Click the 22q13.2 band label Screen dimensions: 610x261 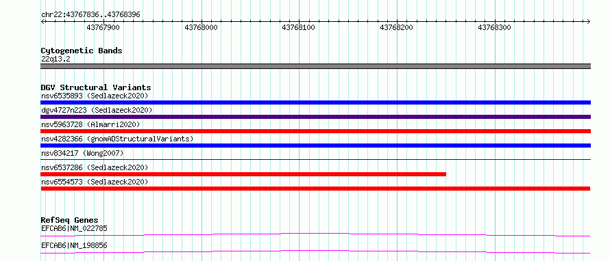[56, 59]
